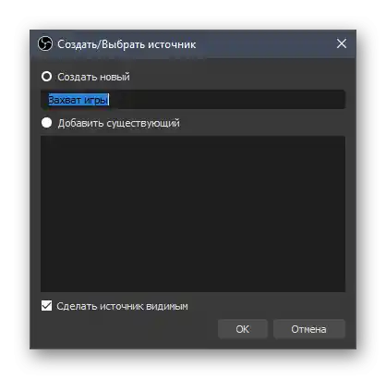Click the Создать новый label text

coord(93,77)
